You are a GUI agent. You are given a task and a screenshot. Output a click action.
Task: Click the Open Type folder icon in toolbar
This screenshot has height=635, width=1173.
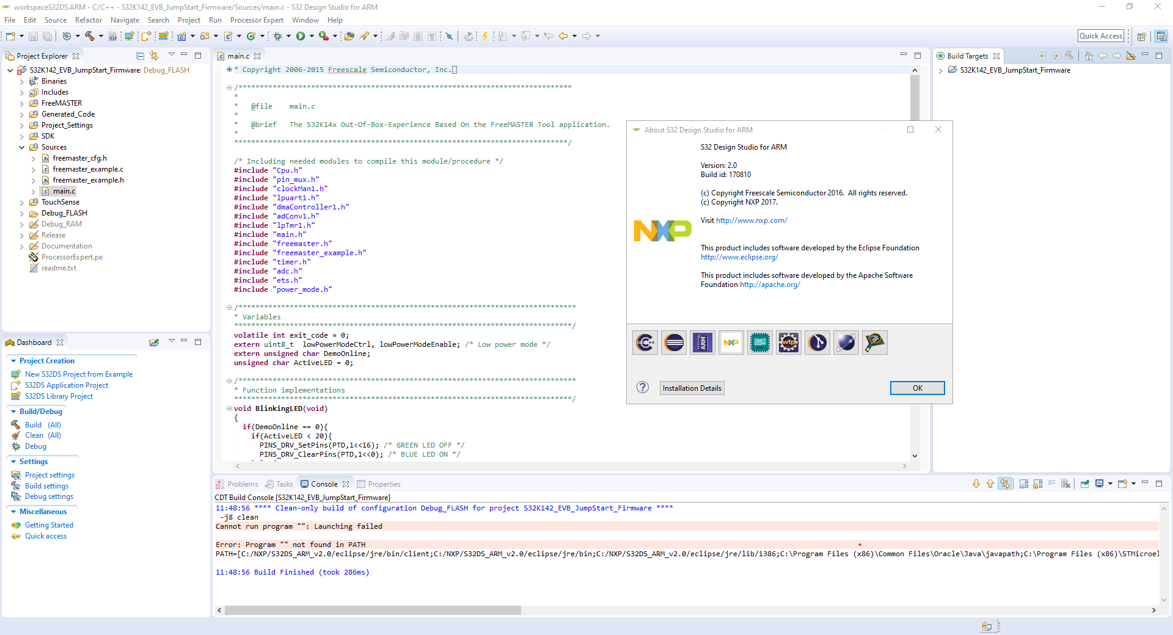349,36
